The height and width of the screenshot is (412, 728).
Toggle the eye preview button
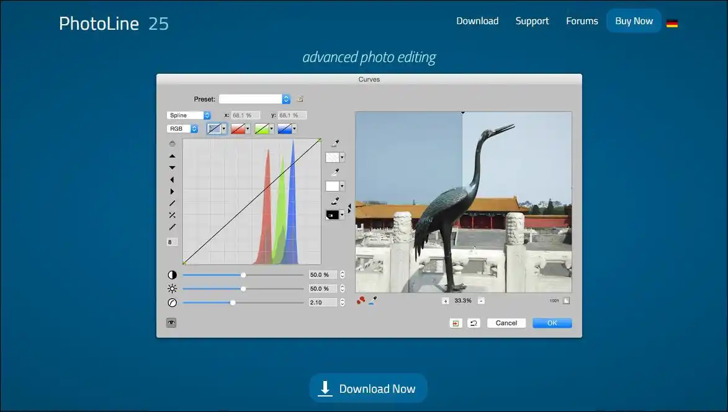(171, 322)
